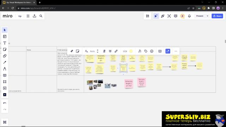The width and height of the screenshot is (226, 127).
Task: Select the Text tool in left toolbar
Action: click(x=5, y=43)
